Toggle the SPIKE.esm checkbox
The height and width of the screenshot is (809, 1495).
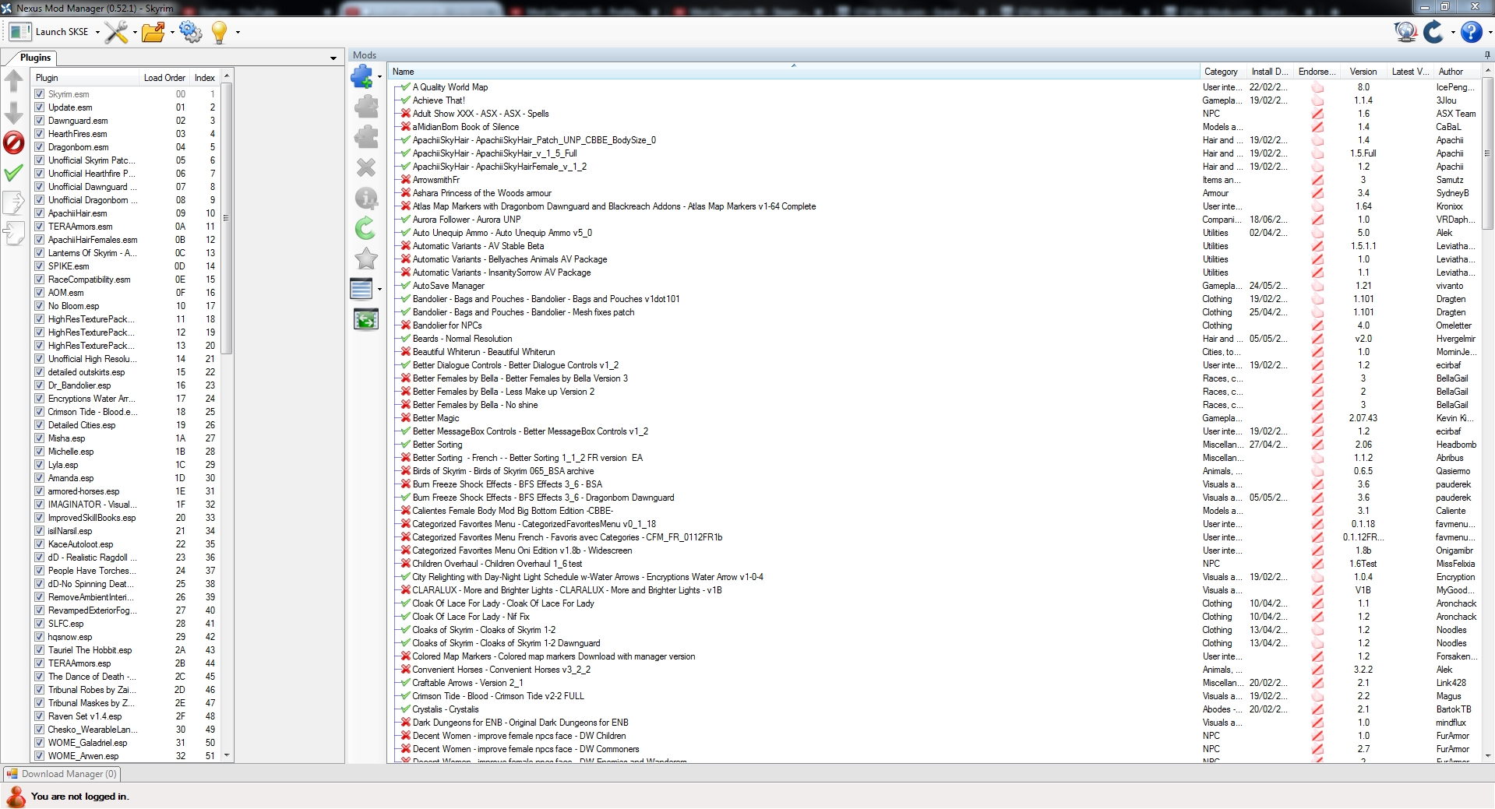tap(40, 266)
